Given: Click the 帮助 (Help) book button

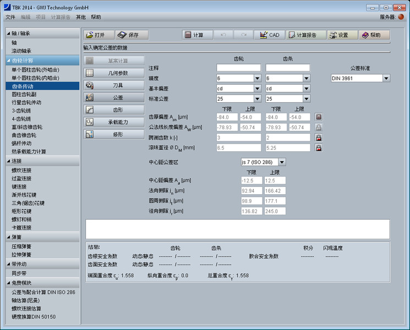Looking at the screenshot, I should point(374,35).
